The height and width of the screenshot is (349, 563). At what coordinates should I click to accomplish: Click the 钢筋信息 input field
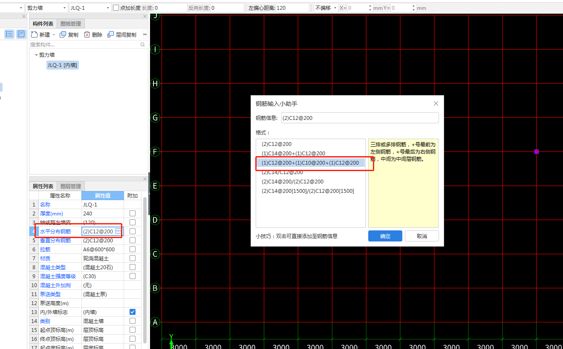pos(360,118)
